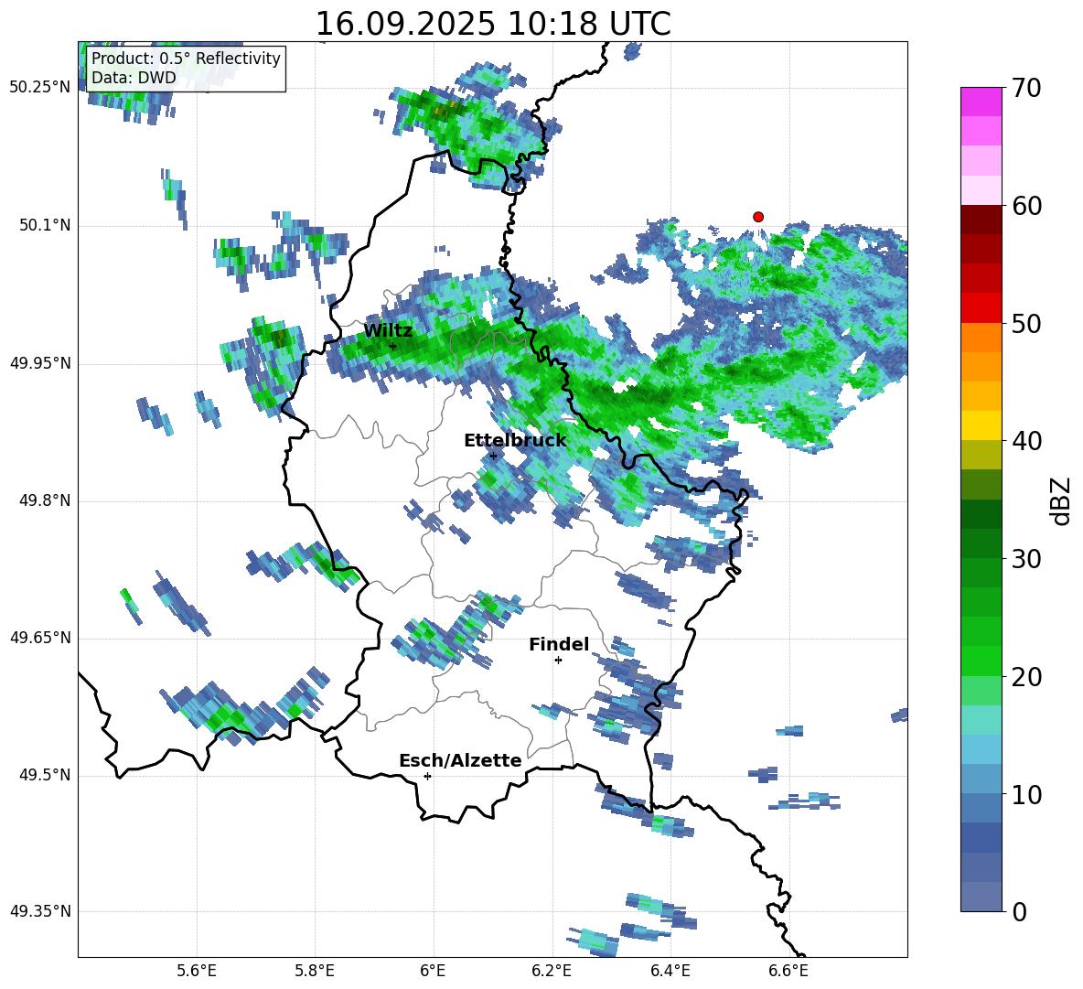Click the 20 tick label on colorbar
This screenshot has width=1083, height=989.
[x=1026, y=677]
